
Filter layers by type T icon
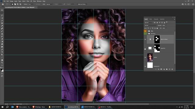click(160, 23)
